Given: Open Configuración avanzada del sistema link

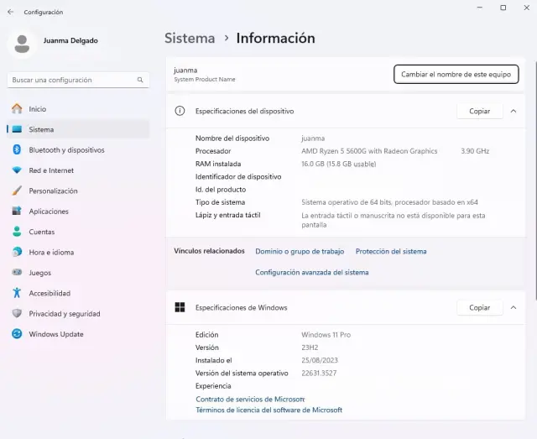Looking at the screenshot, I should click(311, 272).
